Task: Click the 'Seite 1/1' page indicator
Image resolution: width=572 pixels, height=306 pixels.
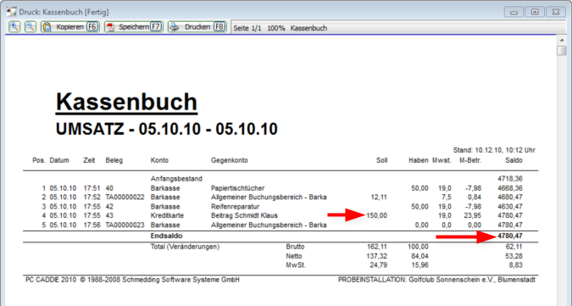Action: [247, 28]
